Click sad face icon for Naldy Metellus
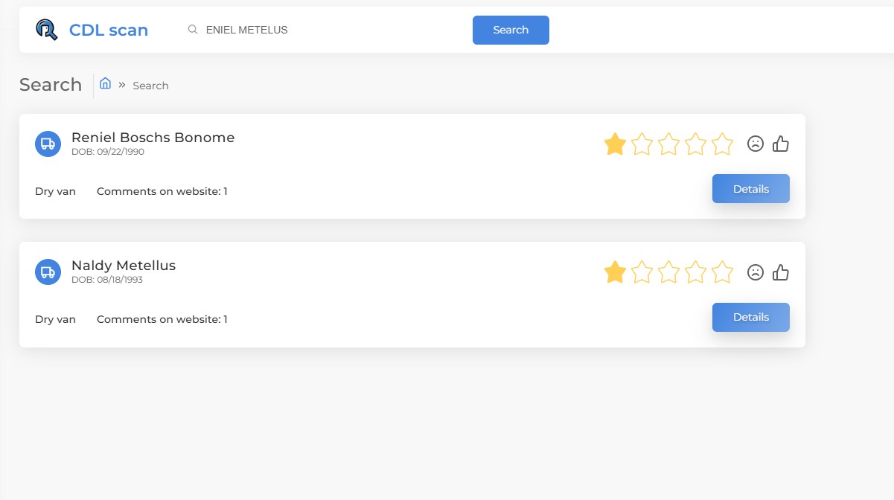 pyautogui.click(x=756, y=272)
